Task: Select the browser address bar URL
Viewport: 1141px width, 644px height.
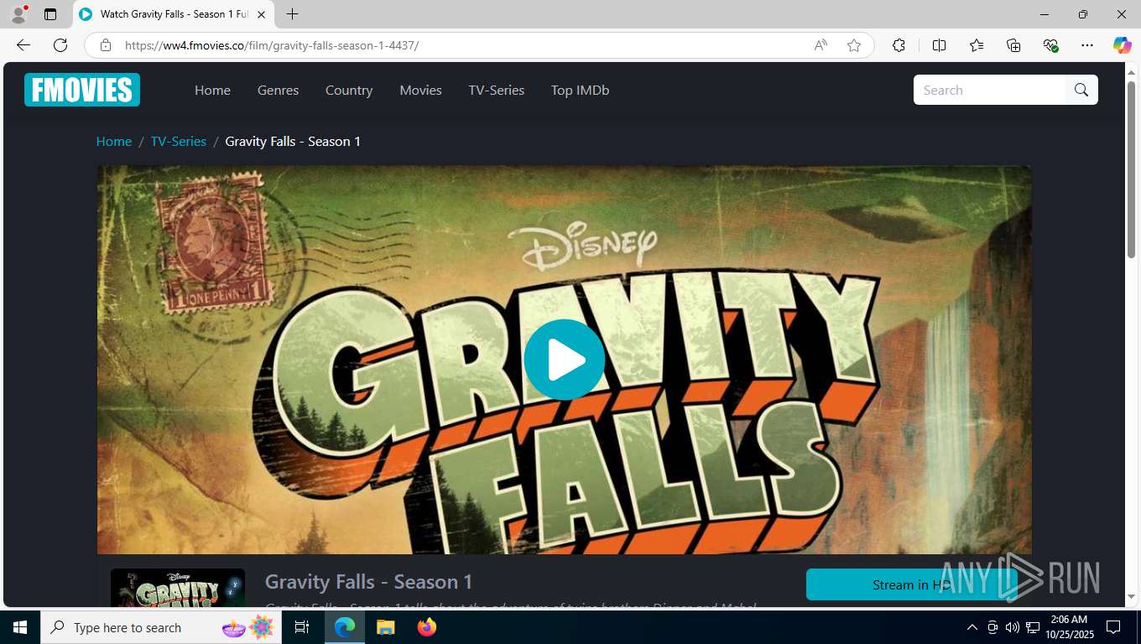Action: click(272, 45)
